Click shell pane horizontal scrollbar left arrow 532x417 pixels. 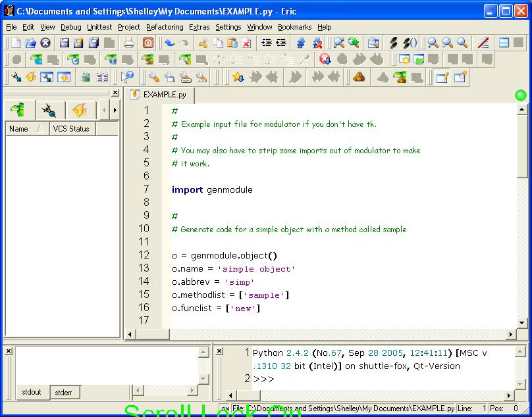coord(231,395)
